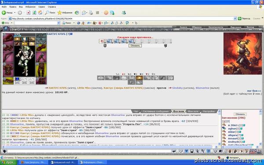The image size is (264, 165).
Task: Open the лог боя link
Action: (x=254, y=91)
